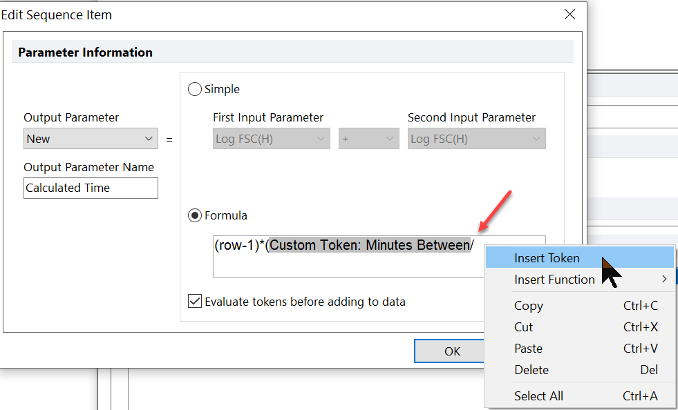Select Copy in the context menu
The image size is (678, 410).
point(529,306)
